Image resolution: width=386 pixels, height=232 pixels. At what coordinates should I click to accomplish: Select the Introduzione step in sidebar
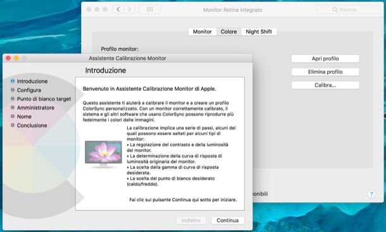29,81
